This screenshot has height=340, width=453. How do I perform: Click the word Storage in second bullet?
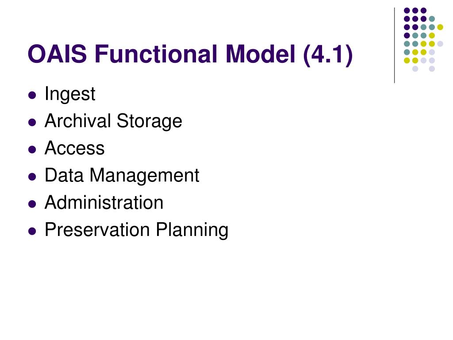[x=150, y=121]
